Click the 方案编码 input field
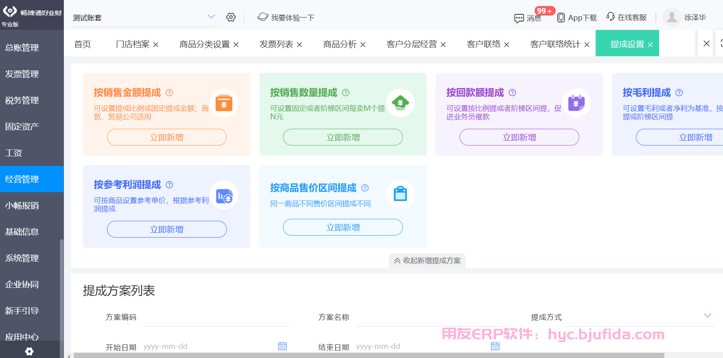The height and width of the screenshot is (358, 723). tap(216, 317)
